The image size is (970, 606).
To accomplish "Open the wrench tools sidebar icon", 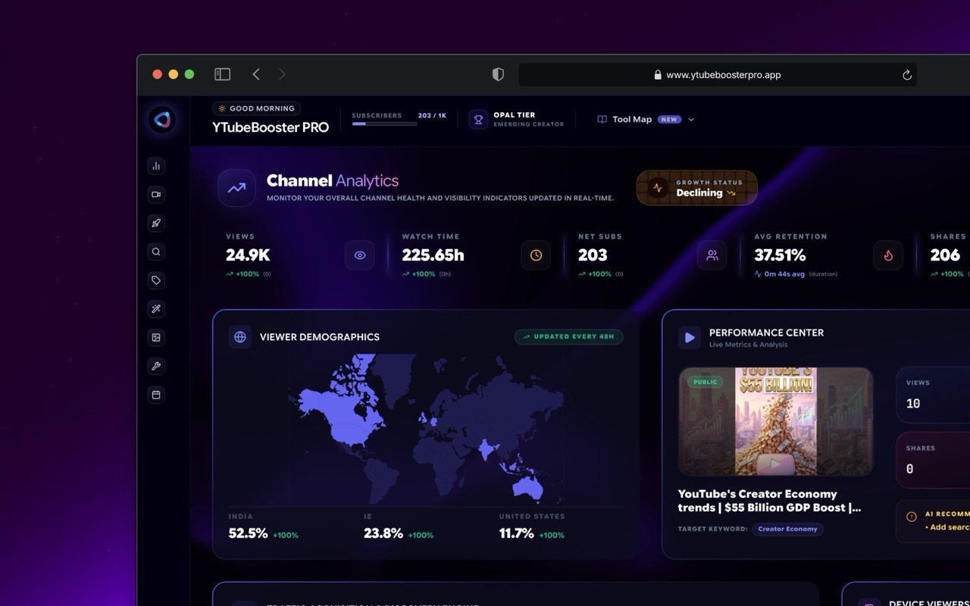I will pos(156,366).
